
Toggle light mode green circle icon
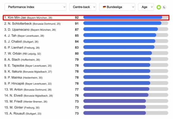point(159,7)
